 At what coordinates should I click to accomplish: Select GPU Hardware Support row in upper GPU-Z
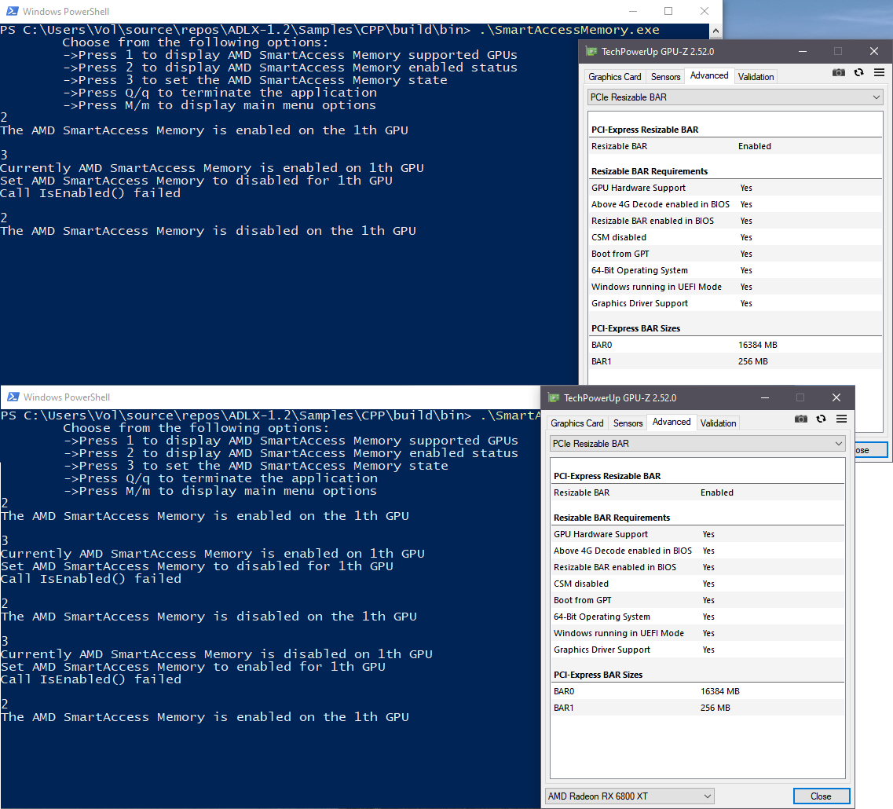(735, 188)
